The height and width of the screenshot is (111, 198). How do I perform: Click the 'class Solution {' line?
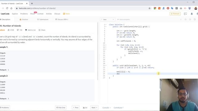(x=117, y=25)
